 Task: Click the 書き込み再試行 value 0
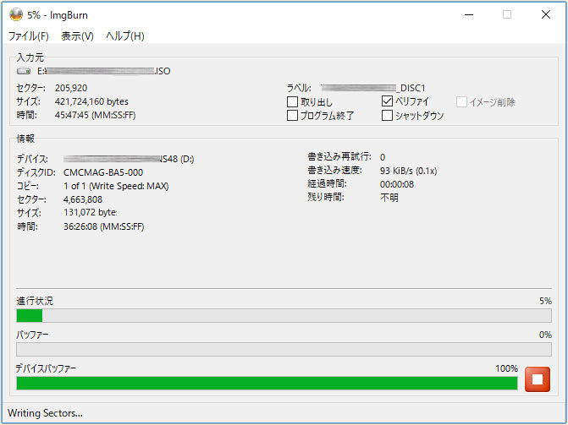tap(383, 157)
